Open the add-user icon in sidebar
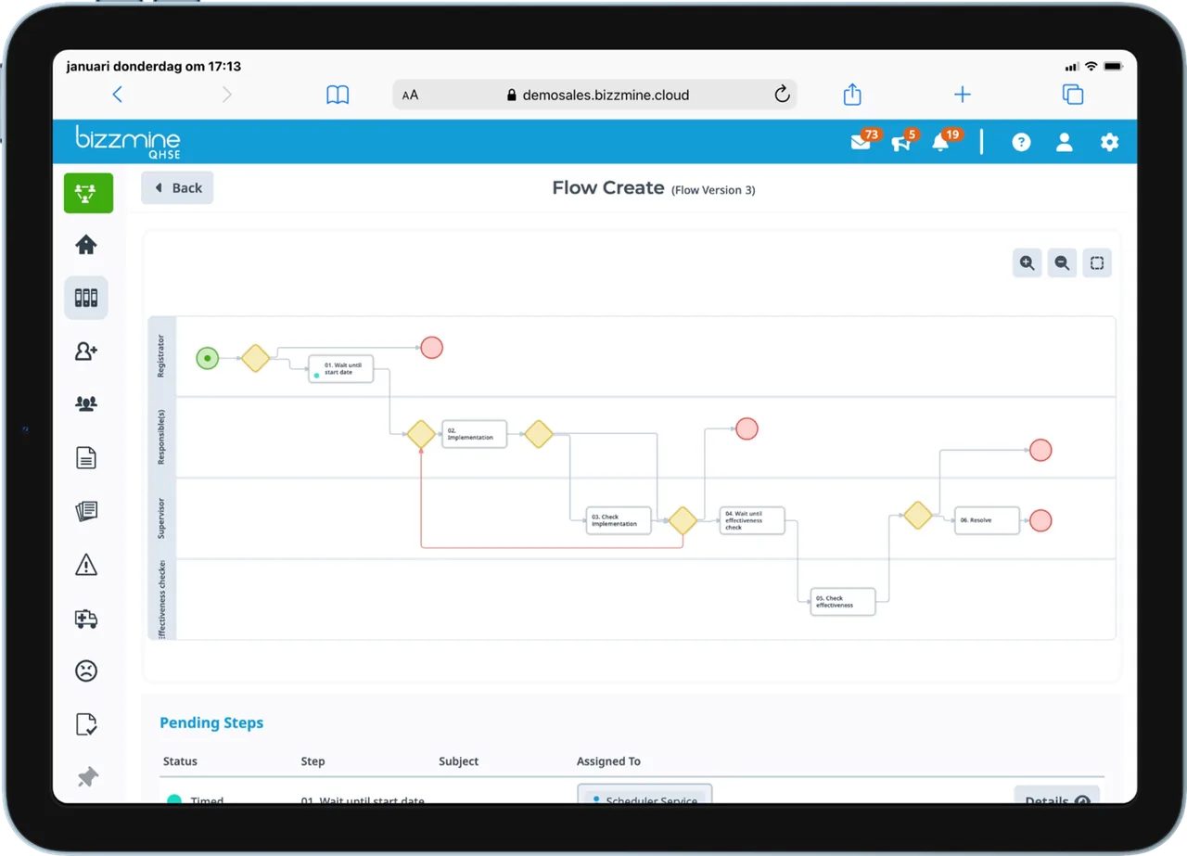This screenshot has height=856, width=1187. (x=86, y=351)
